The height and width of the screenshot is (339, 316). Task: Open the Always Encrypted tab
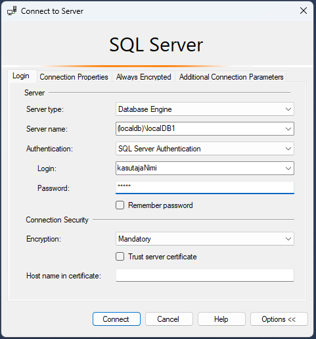pos(143,77)
